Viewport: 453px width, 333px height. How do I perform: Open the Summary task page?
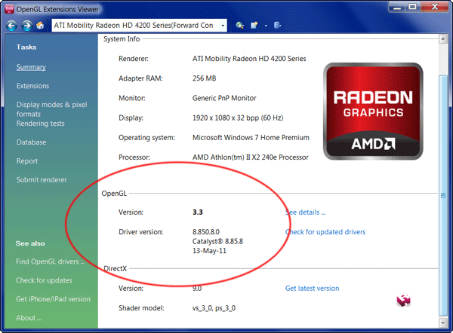tap(31, 67)
